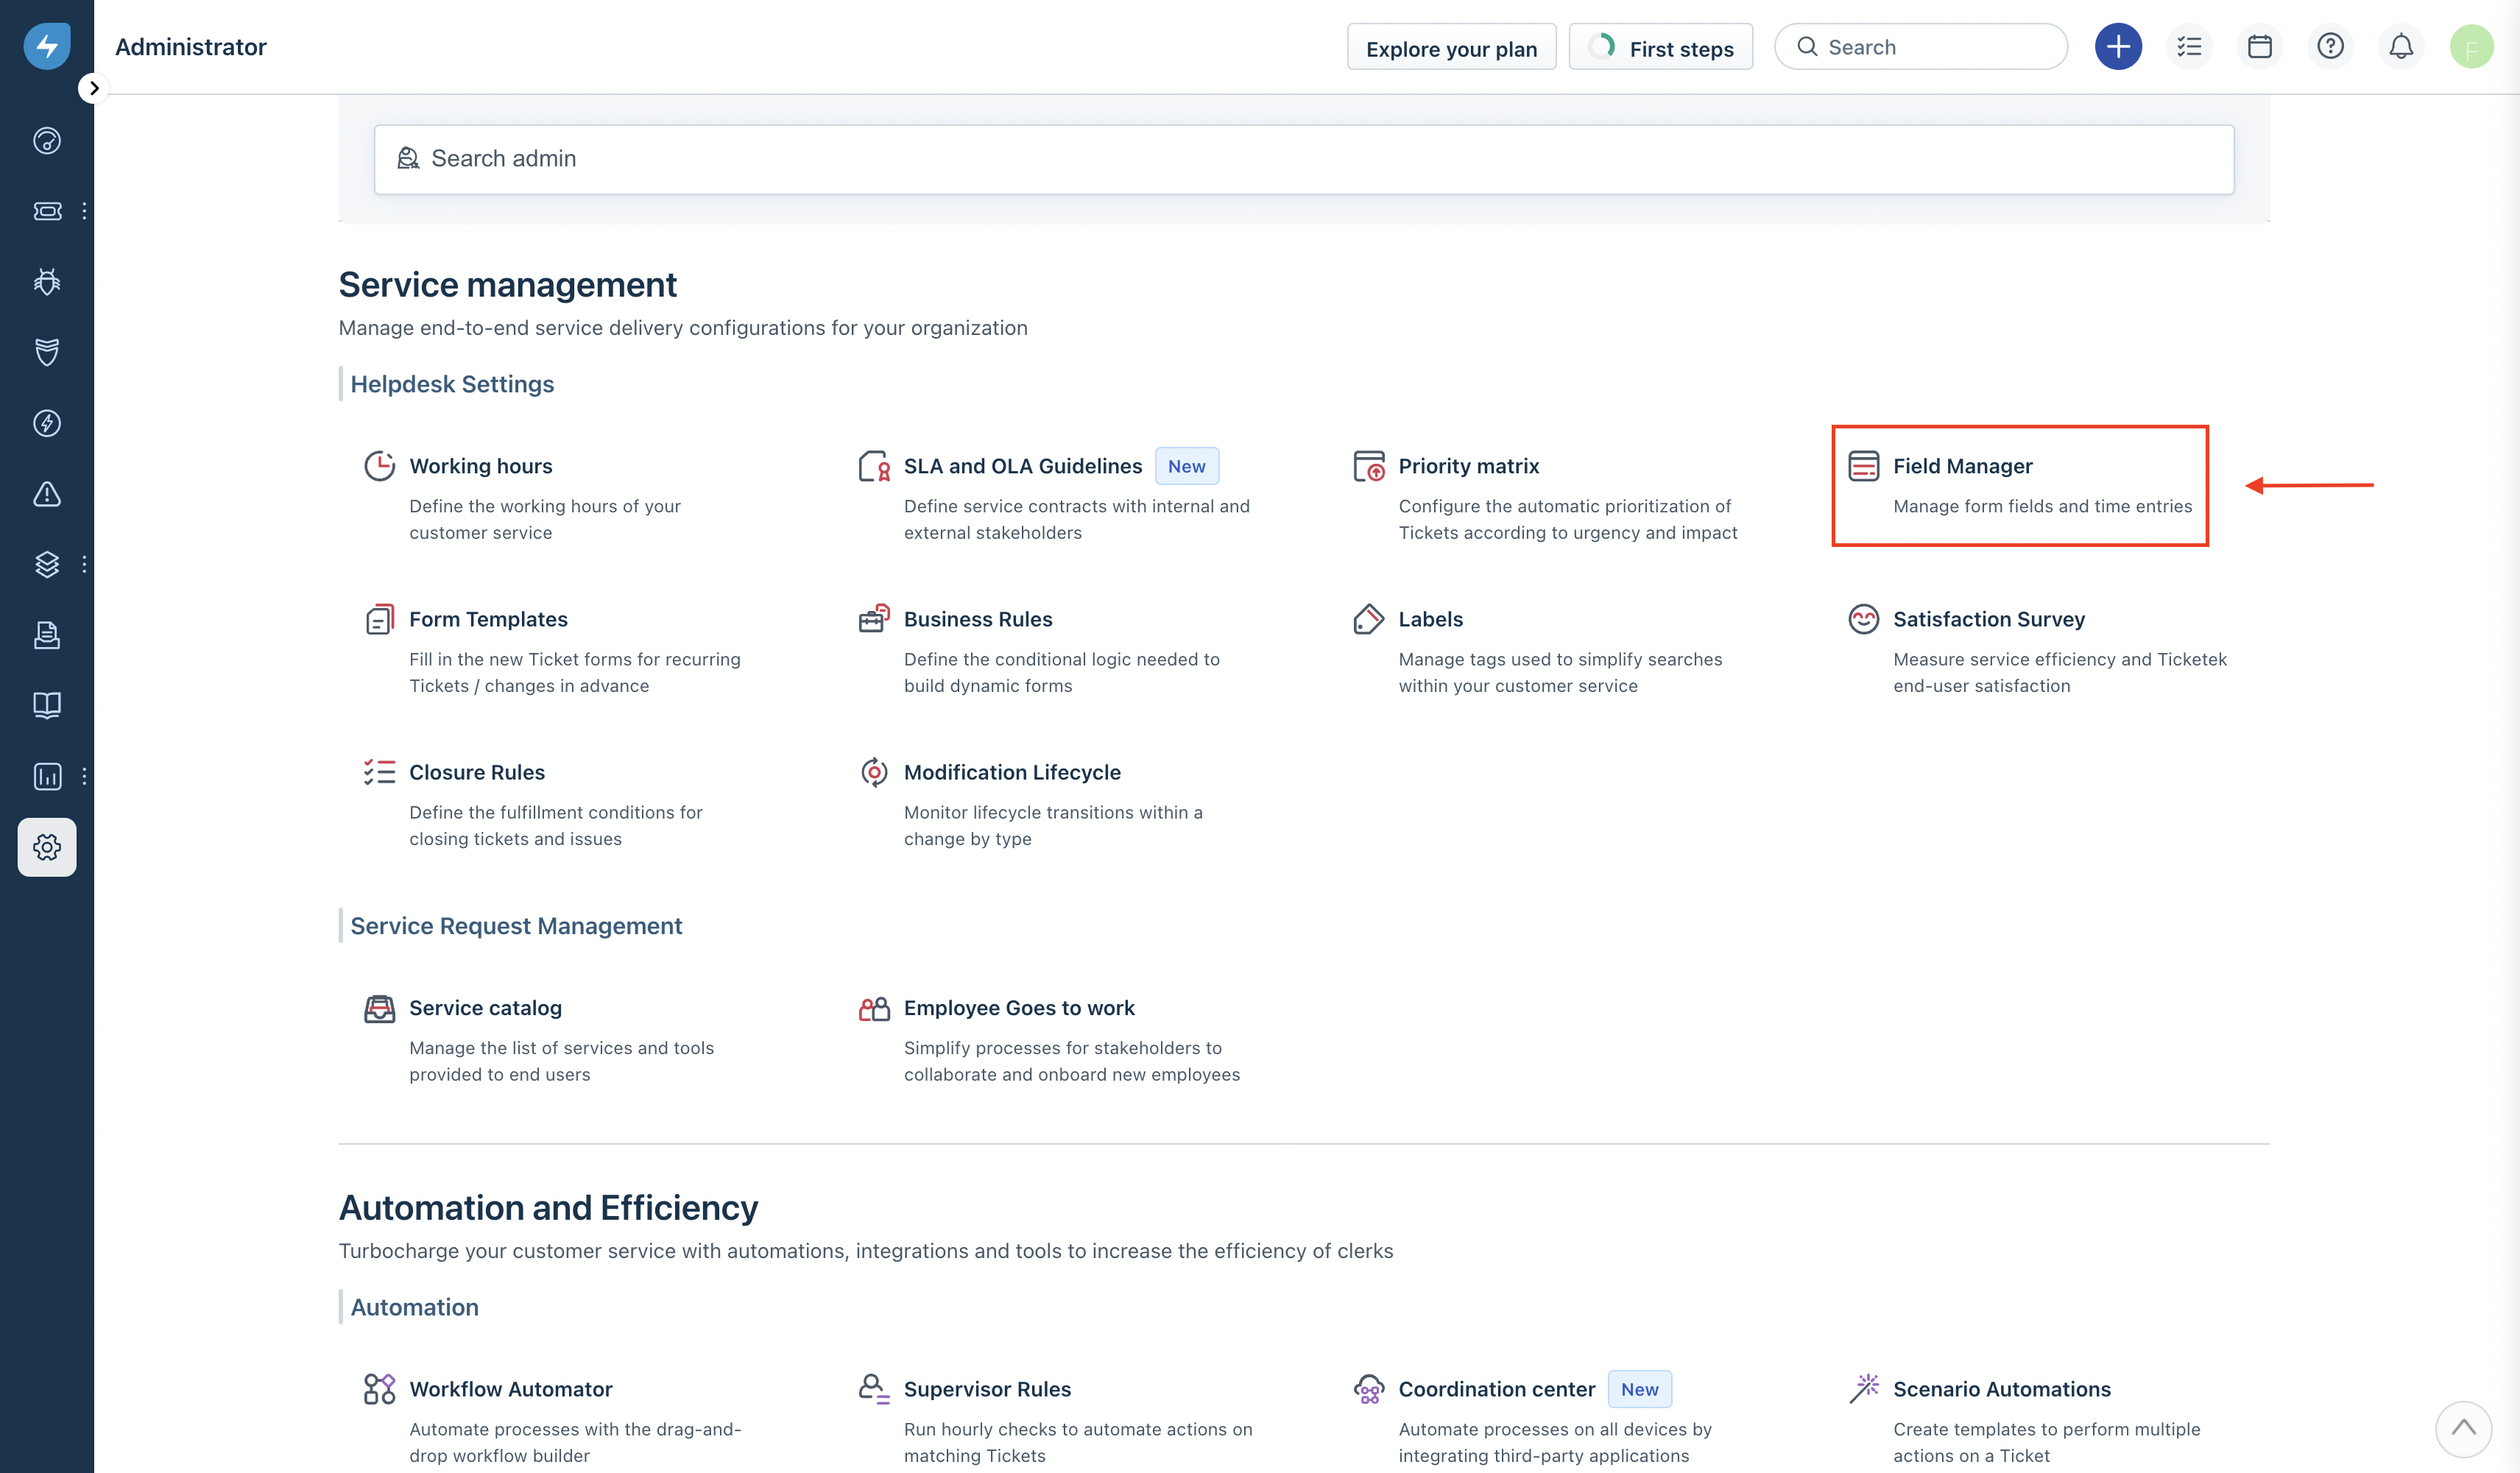Open the Field Manager settings
Viewport: 2520px width, 1473px height.
[x=1962, y=466]
